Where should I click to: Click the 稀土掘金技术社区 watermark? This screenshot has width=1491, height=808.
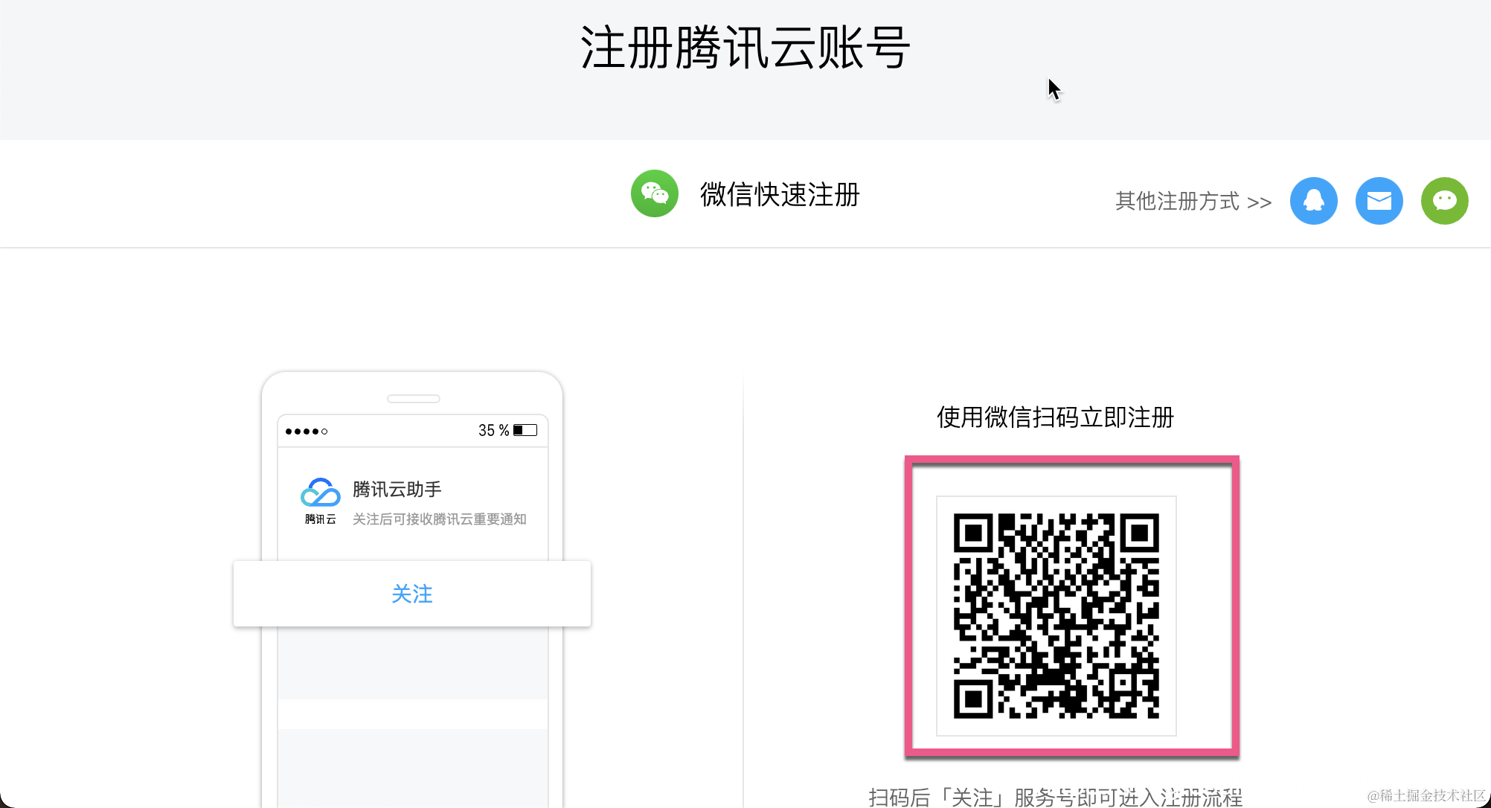(1426, 795)
